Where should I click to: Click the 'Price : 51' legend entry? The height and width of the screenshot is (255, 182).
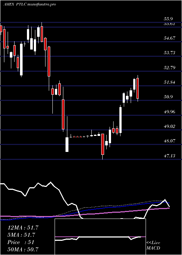[x=21, y=242]
